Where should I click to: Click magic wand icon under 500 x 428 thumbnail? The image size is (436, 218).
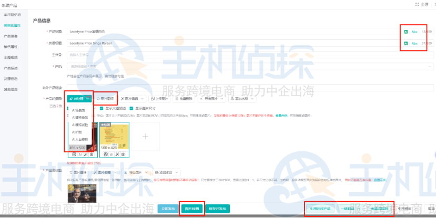tap(117, 154)
